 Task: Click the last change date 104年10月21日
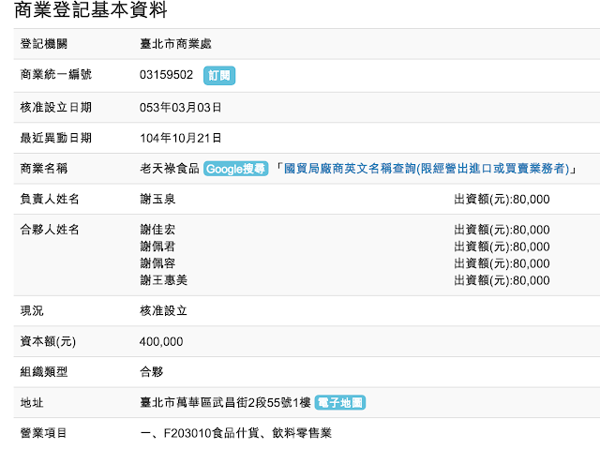[x=180, y=138]
